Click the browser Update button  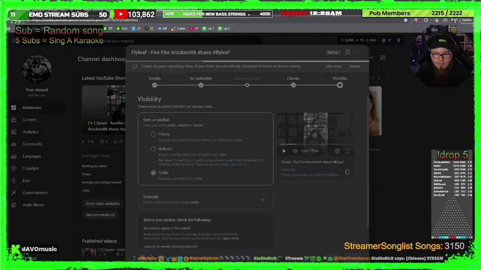(467, 20)
